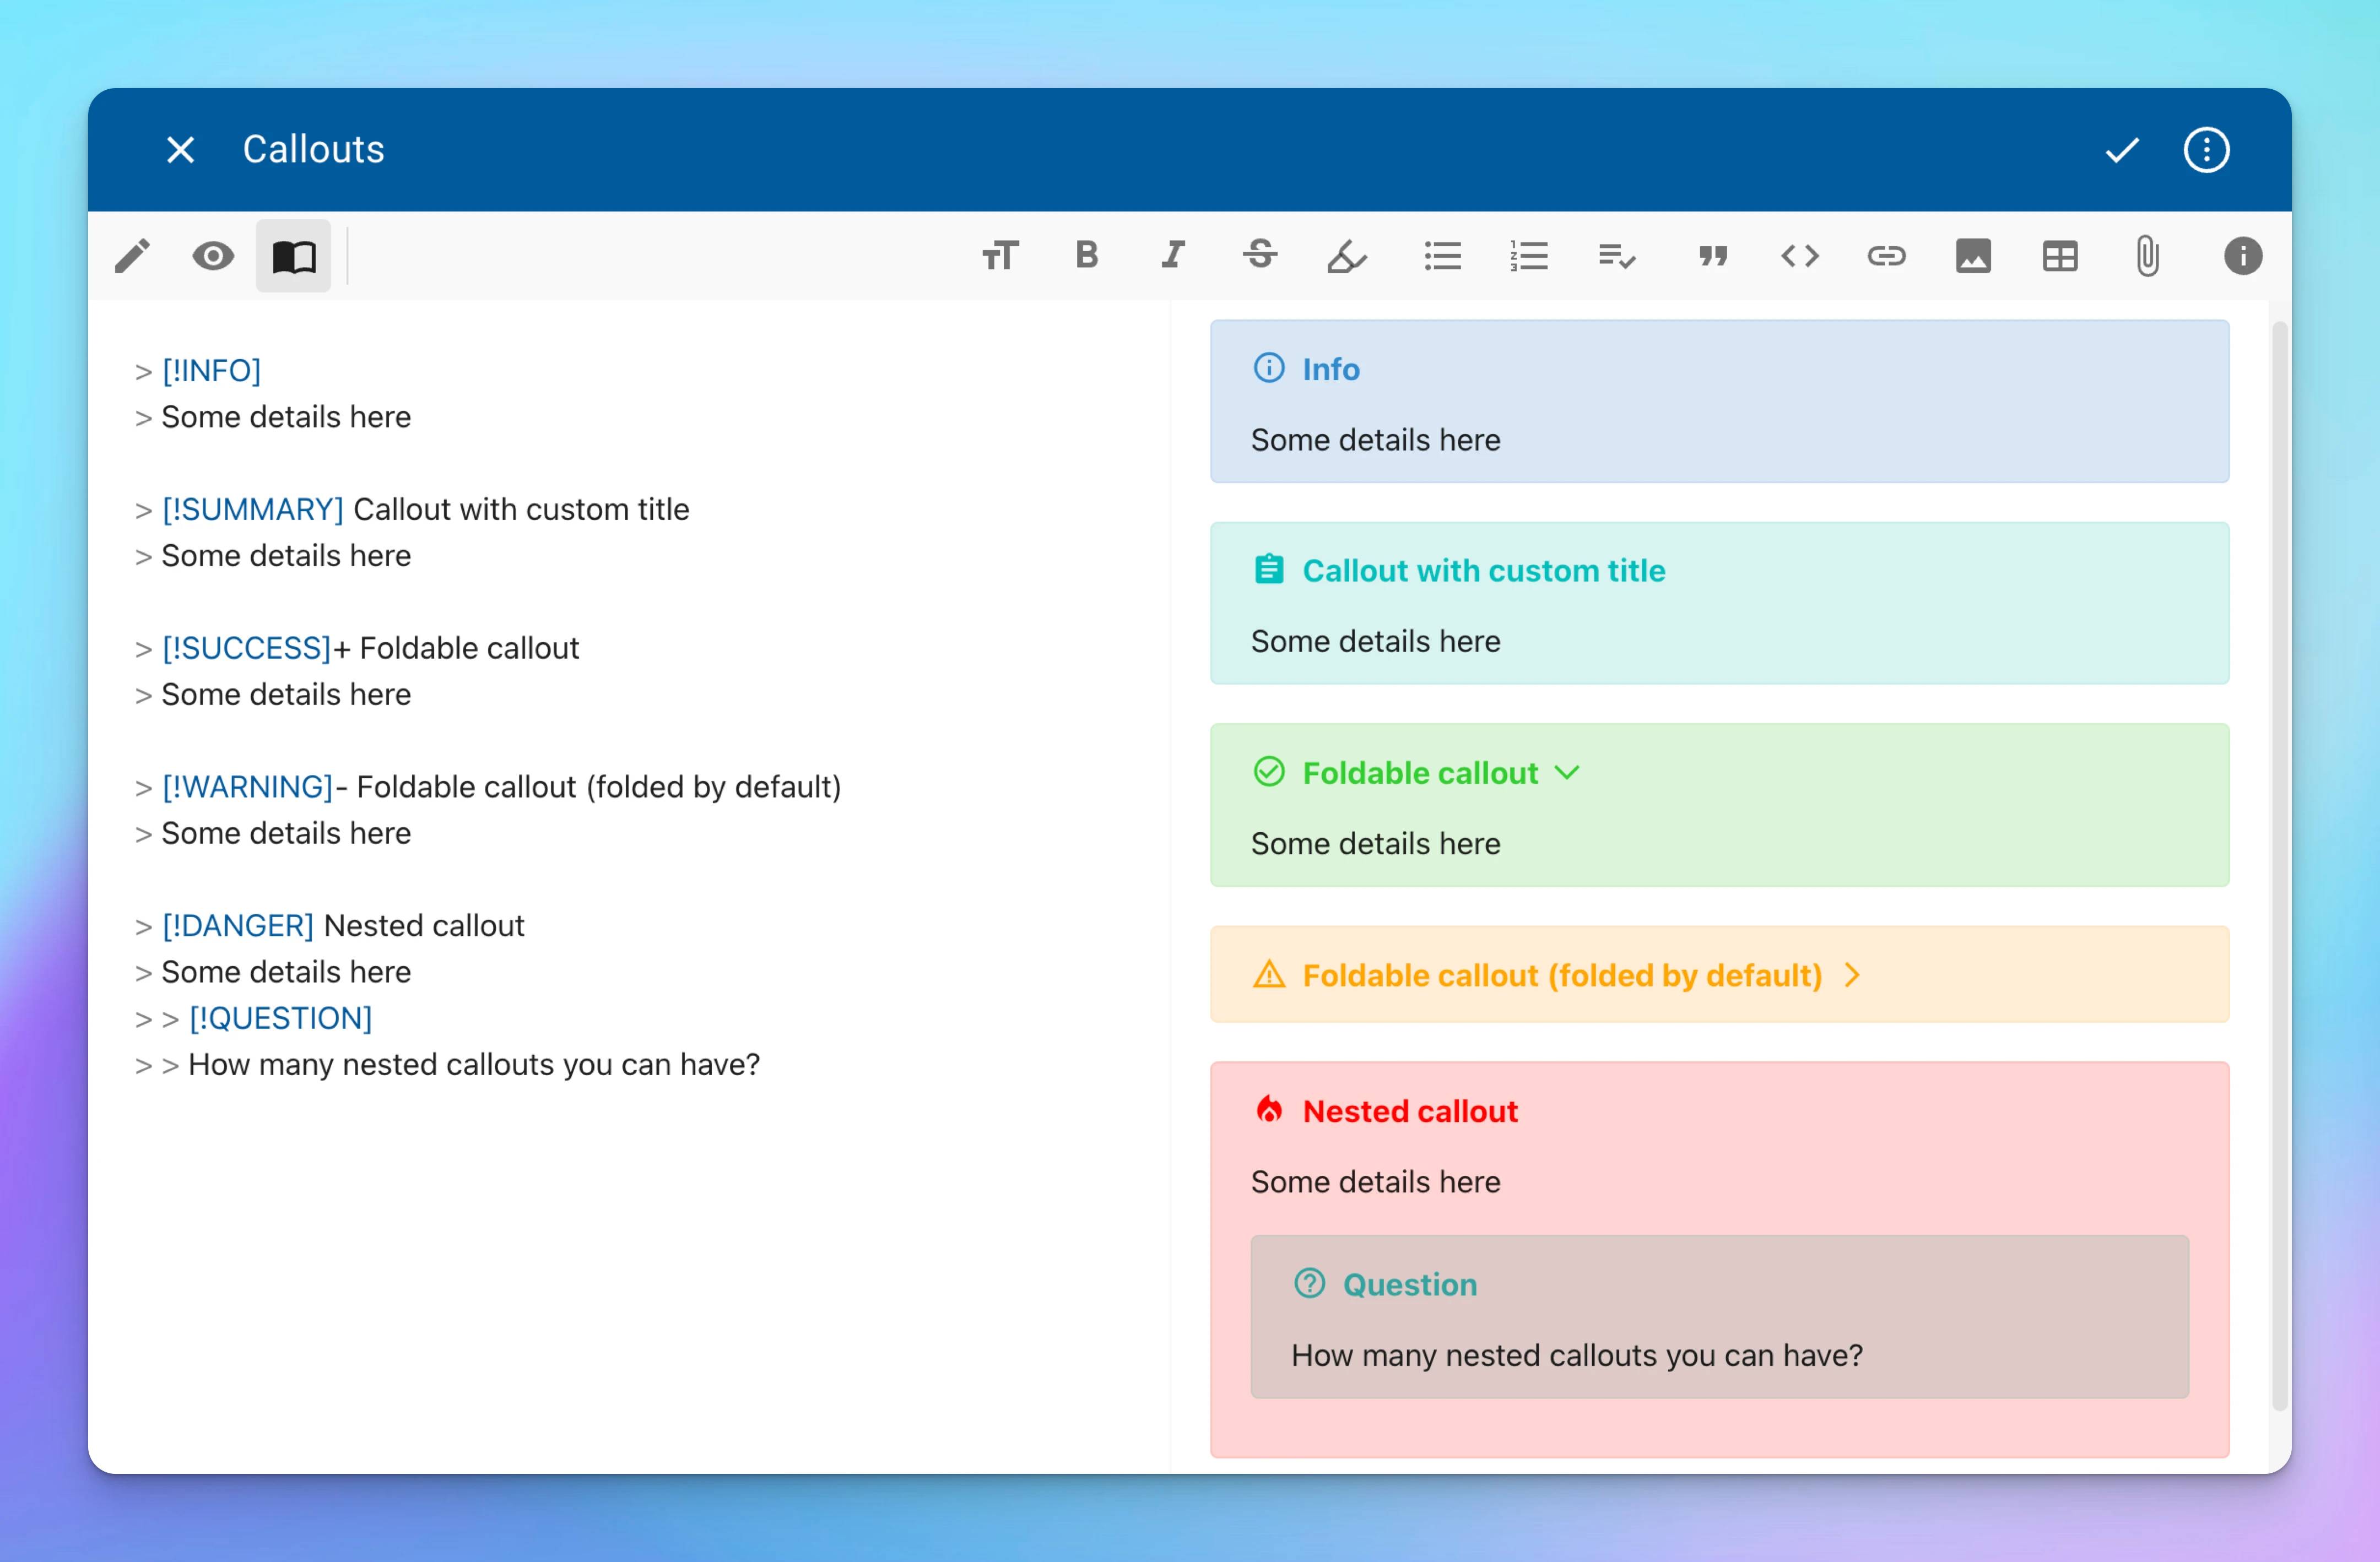Insert a numbered list
This screenshot has width=2380, height=1562.
tap(1529, 256)
